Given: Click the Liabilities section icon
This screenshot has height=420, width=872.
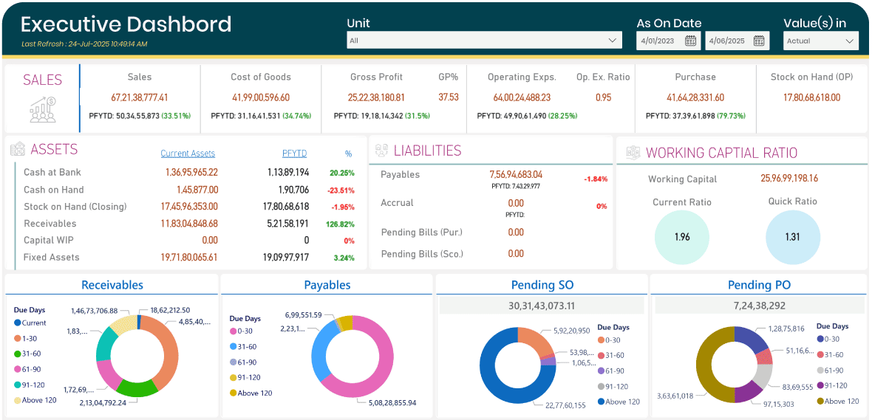Looking at the screenshot, I should pos(381,151).
